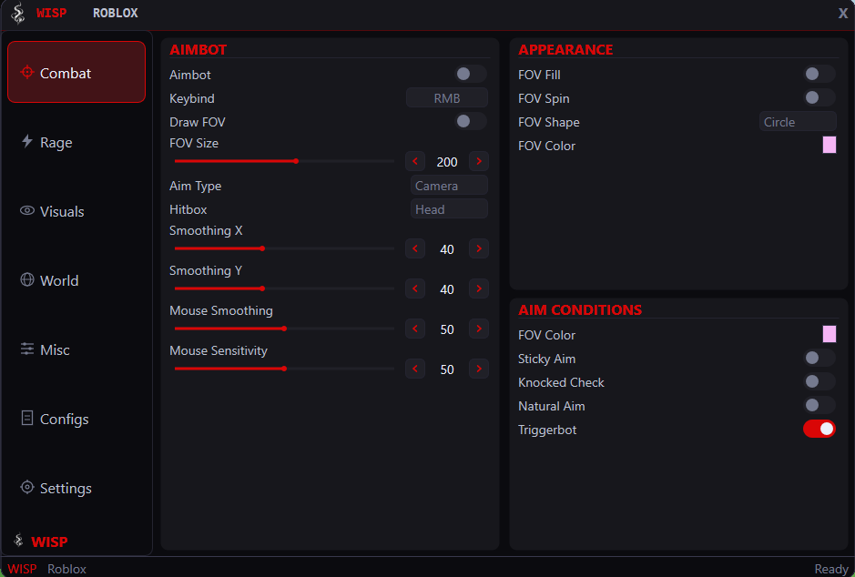Image resolution: width=855 pixels, height=577 pixels.
Task: Increase Smoothing Y with right arrow
Action: [x=479, y=288]
